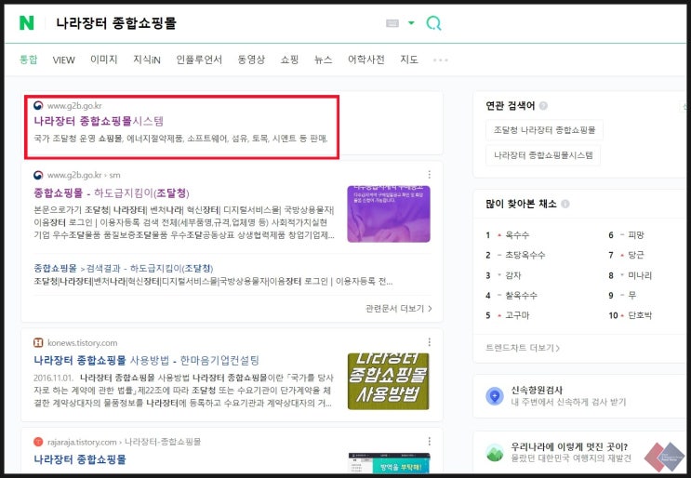Click the rajaraja.tistory.com favicon

click(x=38, y=442)
